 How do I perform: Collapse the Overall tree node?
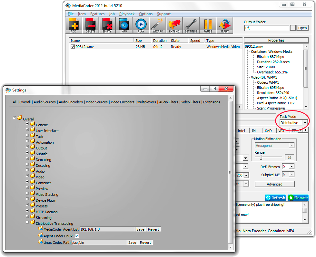coord(14,118)
